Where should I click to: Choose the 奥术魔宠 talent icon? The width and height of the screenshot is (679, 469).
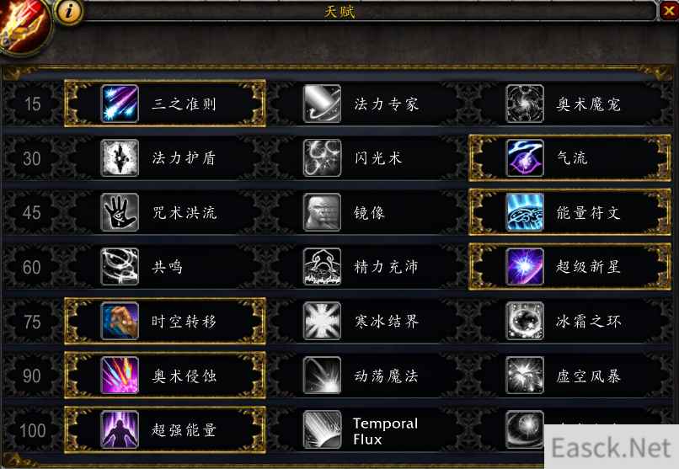click(x=525, y=104)
